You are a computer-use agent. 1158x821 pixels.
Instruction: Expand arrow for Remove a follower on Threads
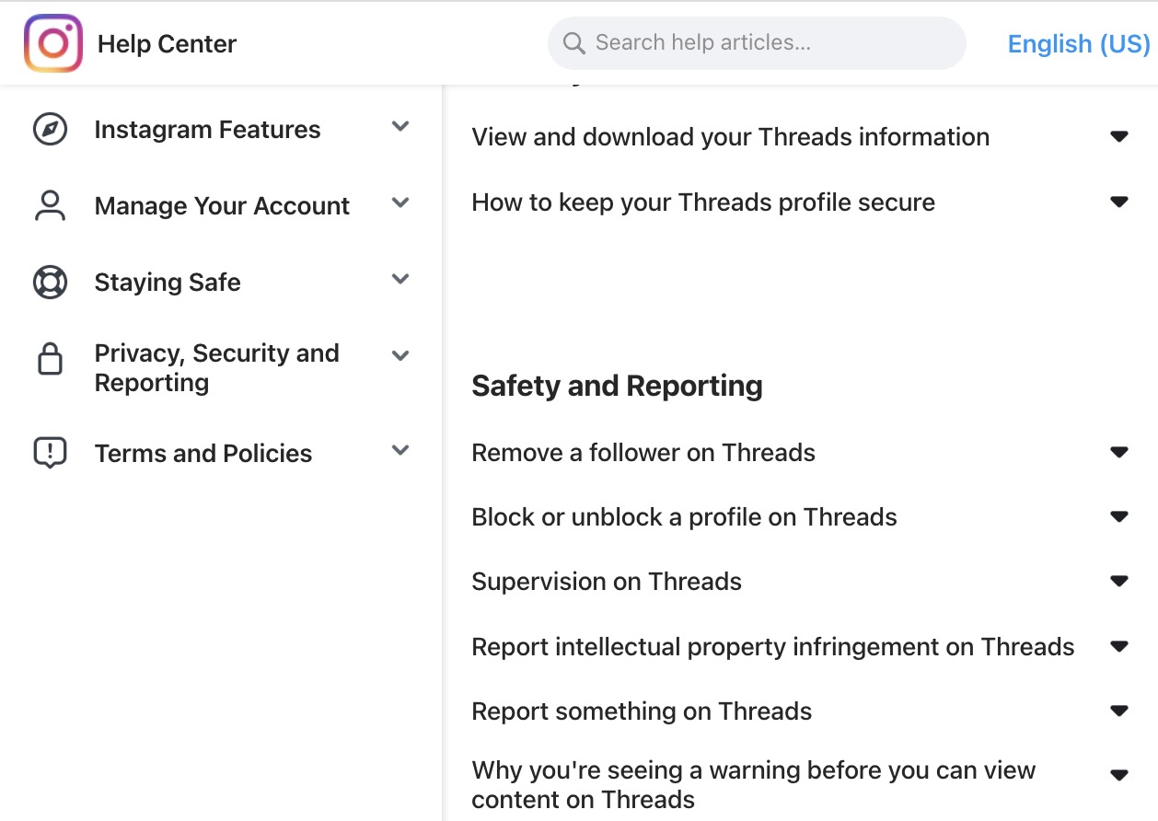coord(1119,453)
